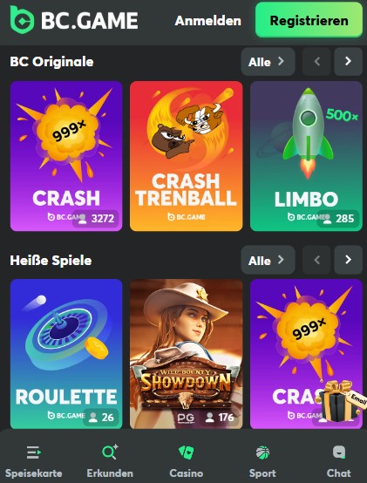
Task: Click the Crash player count badge 3272
Action: (95, 219)
